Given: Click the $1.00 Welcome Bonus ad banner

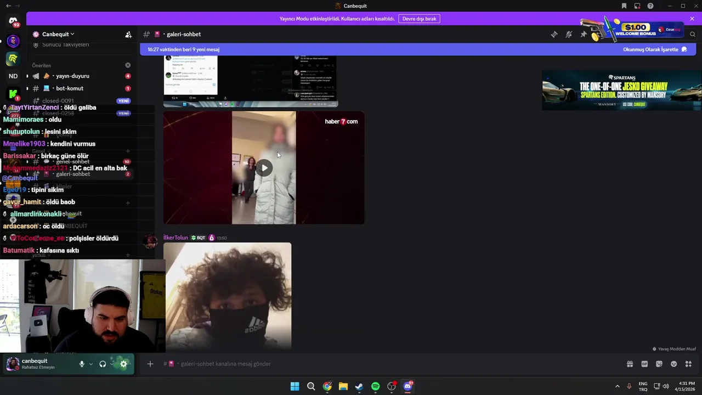Looking at the screenshot, I should coord(633,30).
